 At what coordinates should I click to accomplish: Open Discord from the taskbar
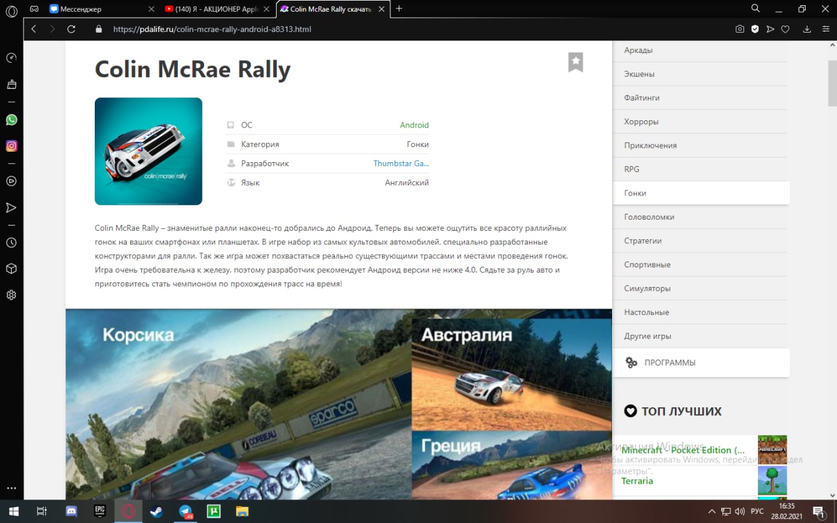coord(71,511)
